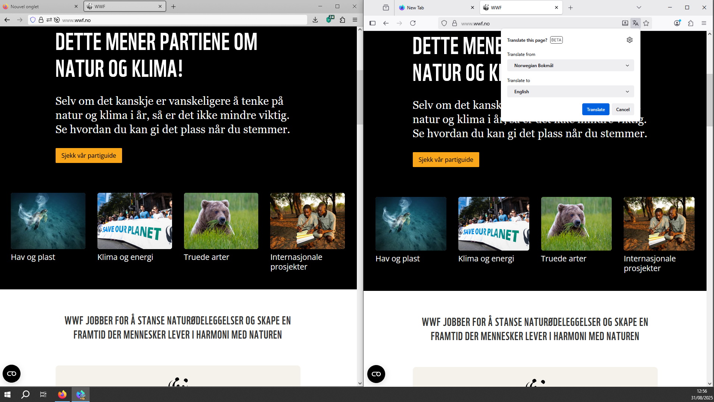The width and height of the screenshot is (714, 402).
Task: Click the install/save page icon in right address bar
Action: click(x=625, y=23)
